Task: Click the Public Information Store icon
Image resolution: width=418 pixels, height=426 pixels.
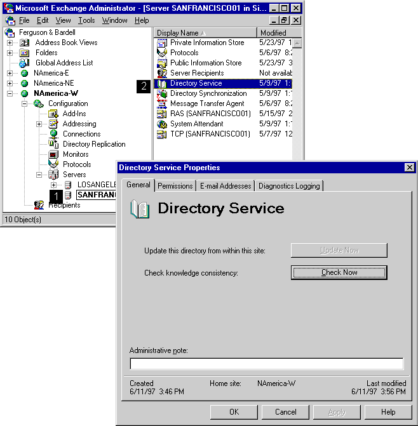Action: pos(162,63)
